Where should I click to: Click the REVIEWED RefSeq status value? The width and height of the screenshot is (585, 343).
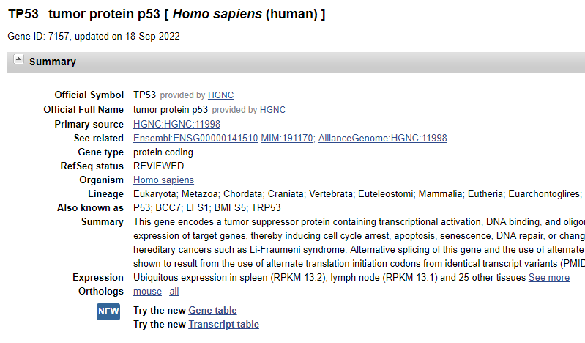159,166
